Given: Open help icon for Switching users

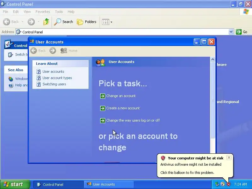Looking at the screenshot, I should click(38, 84).
